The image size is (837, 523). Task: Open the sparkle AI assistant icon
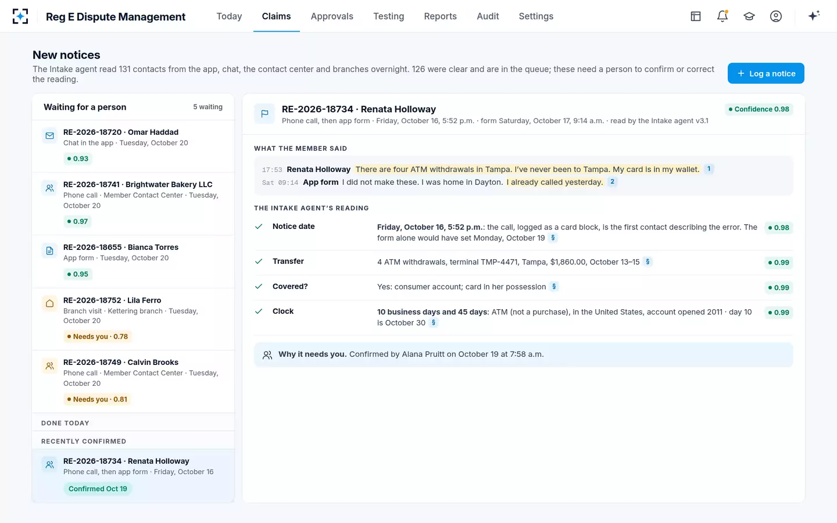pyautogui.click(x=814, y=16)
